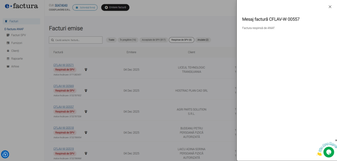Filter by În pregătire (16)
The image size is (337, 161).
click(x=128, y=40)
